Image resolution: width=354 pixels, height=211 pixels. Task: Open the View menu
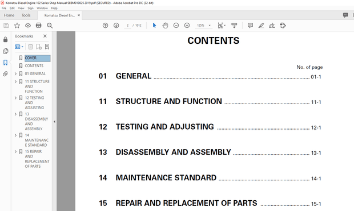21,8
